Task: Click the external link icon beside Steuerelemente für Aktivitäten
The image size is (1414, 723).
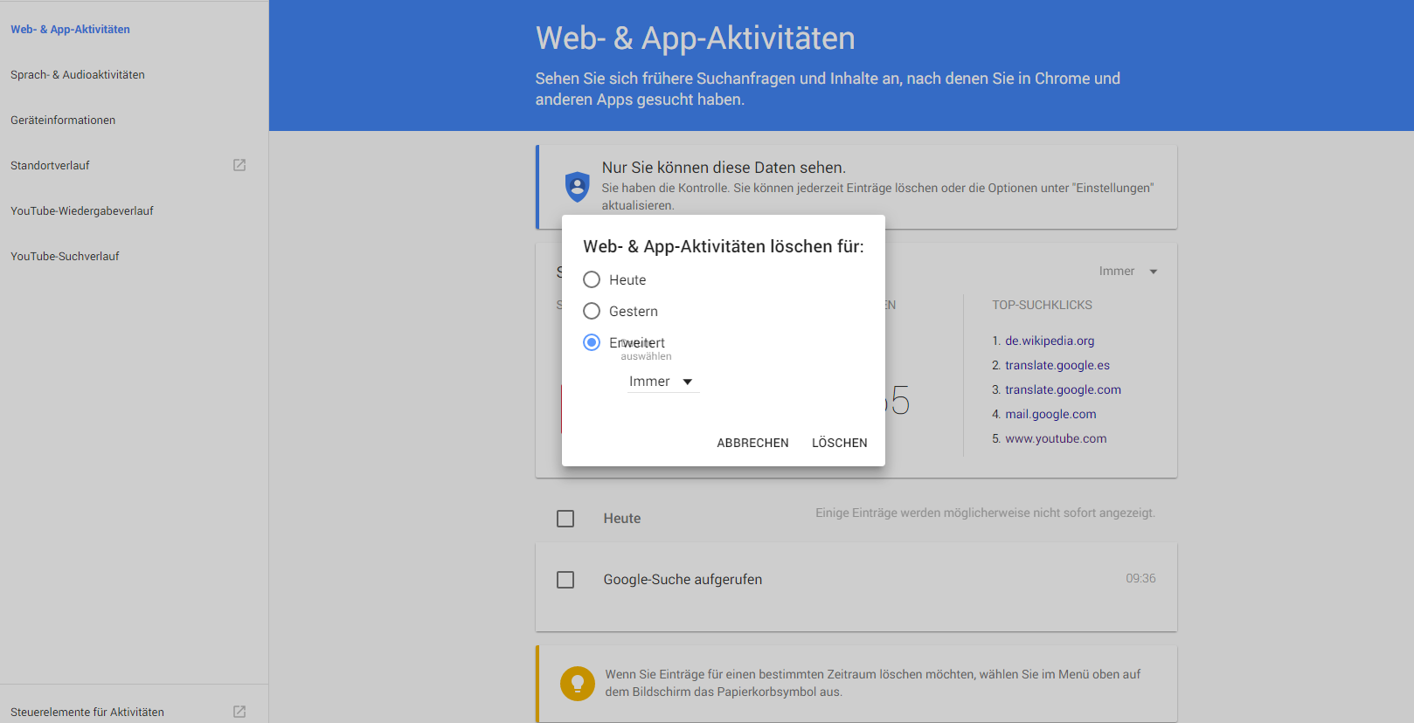Action: click(x=239, y=712)
